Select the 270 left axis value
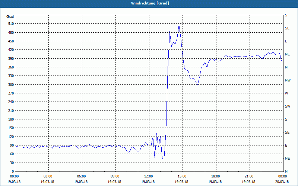The width and height of the screenshot is (298, 186). coord(11,93)
